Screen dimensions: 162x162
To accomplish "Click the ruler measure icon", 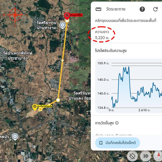I will [x=98, y=9].
